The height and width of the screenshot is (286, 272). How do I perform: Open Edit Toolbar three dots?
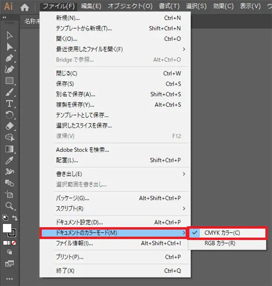(9, 278)
